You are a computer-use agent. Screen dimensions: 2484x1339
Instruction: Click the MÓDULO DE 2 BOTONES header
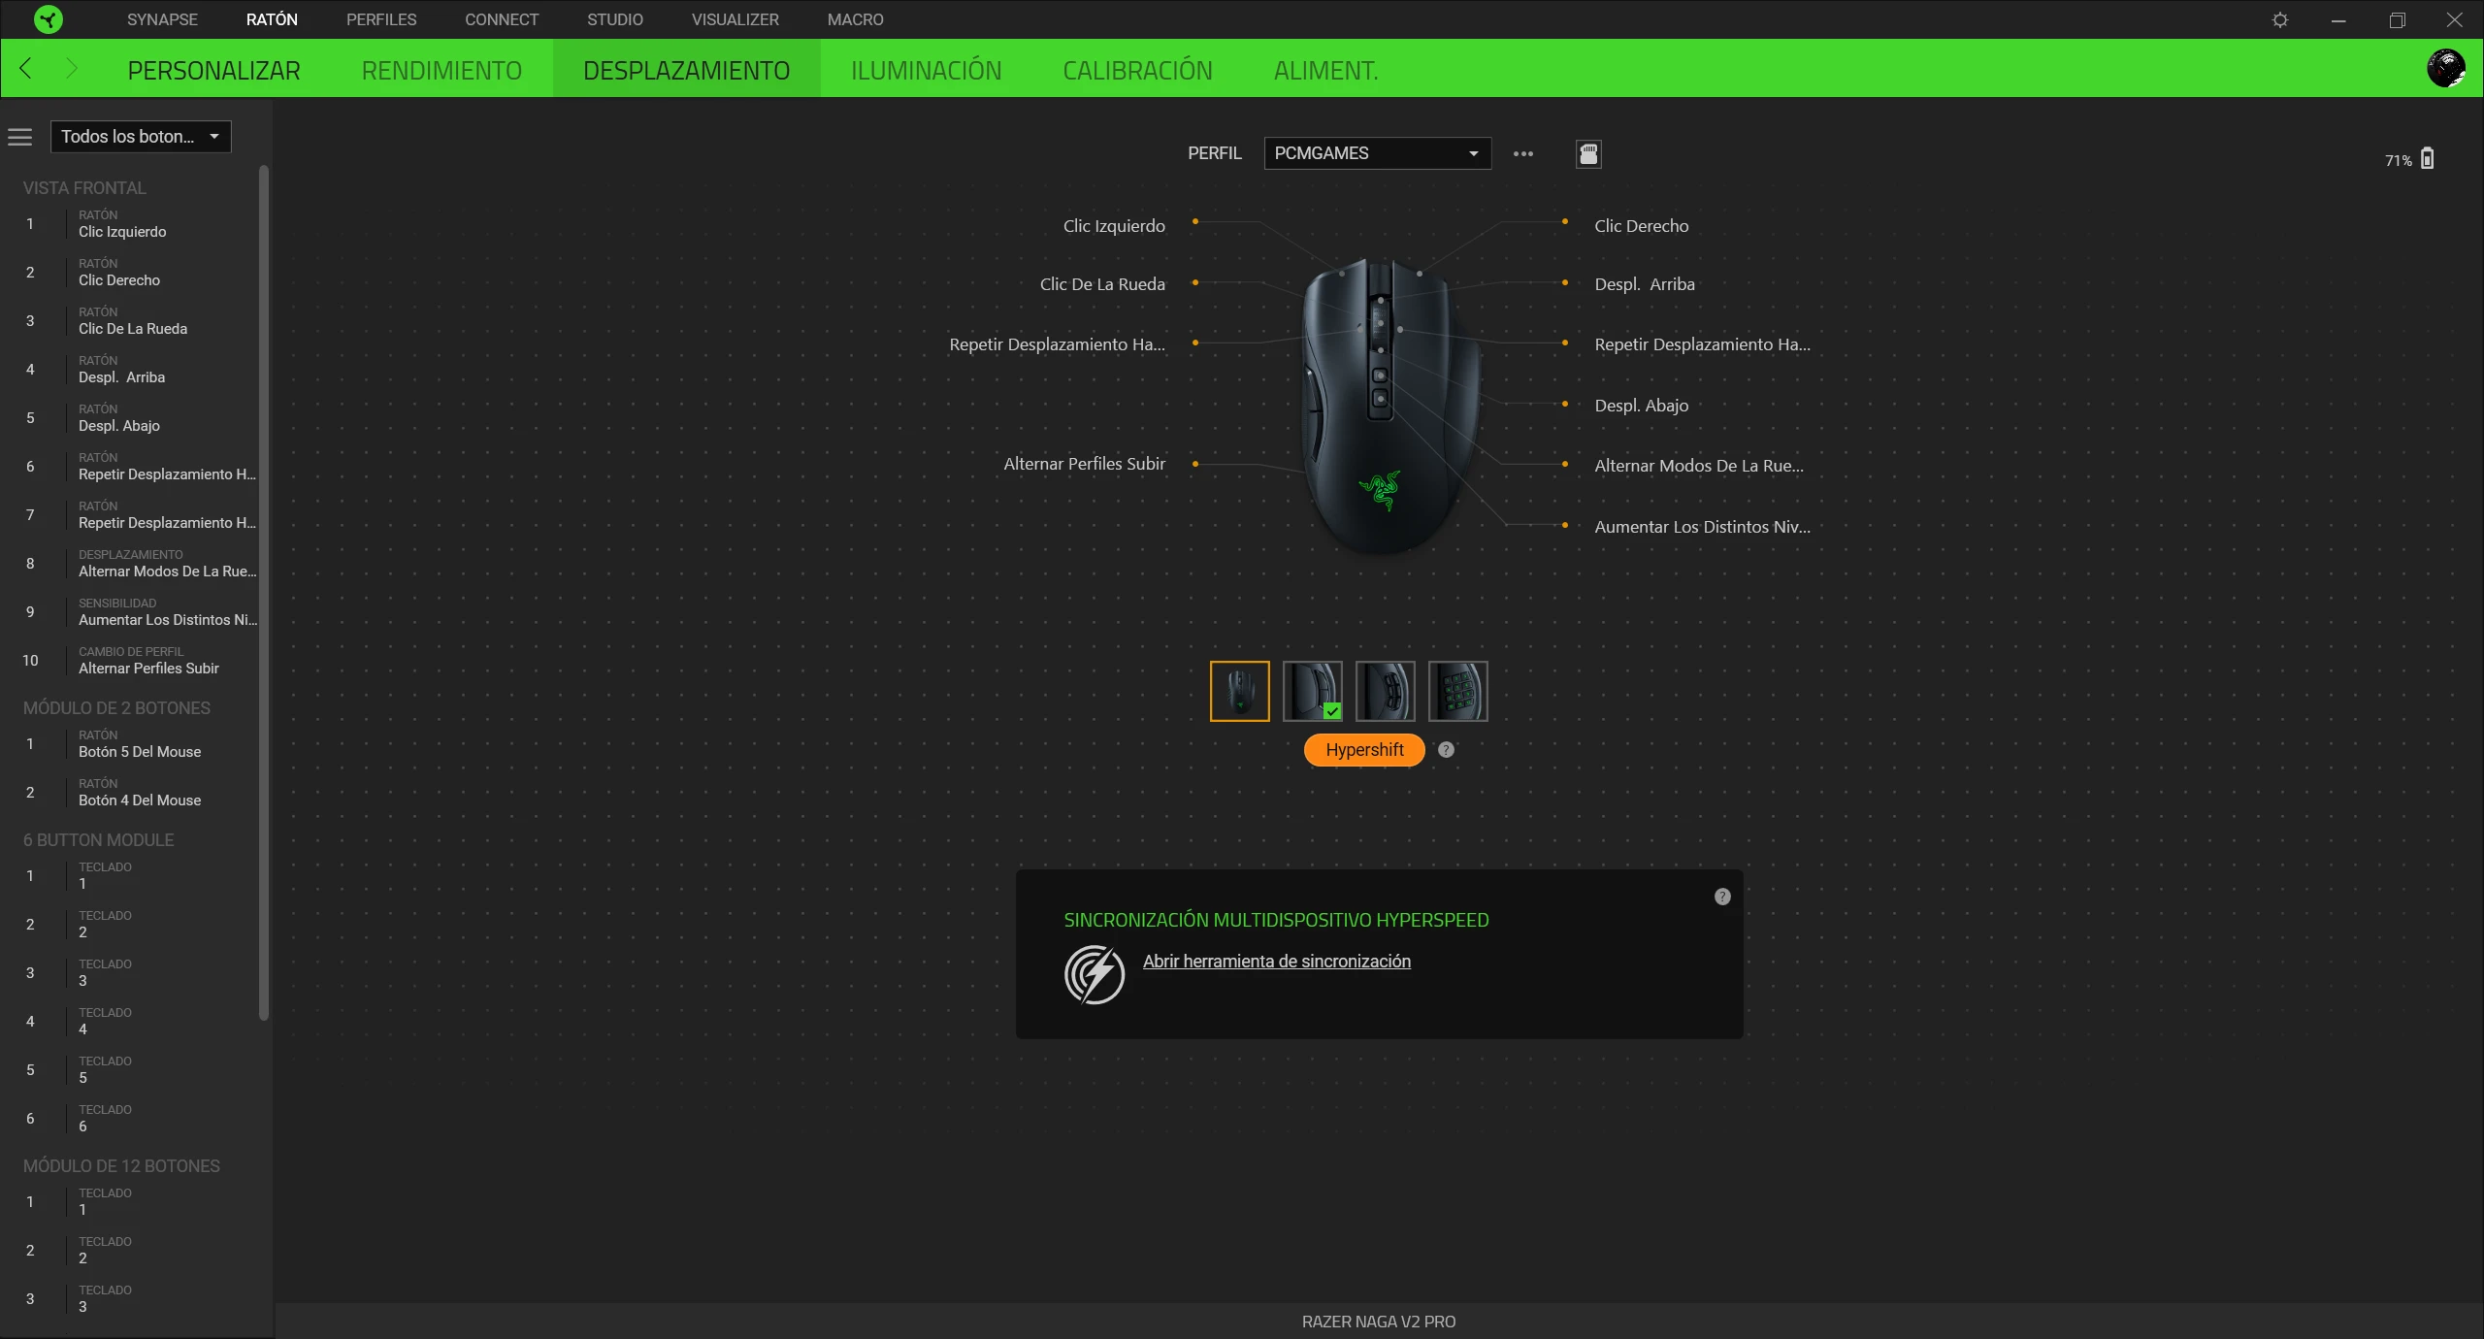[x=116, y=708]
